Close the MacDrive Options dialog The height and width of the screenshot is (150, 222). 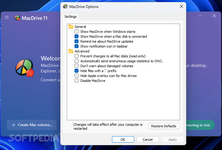(181, 6)
